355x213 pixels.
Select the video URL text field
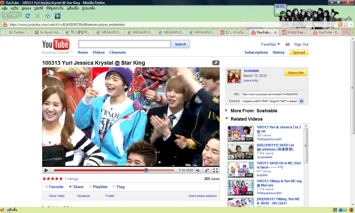(x=270, y=94)
